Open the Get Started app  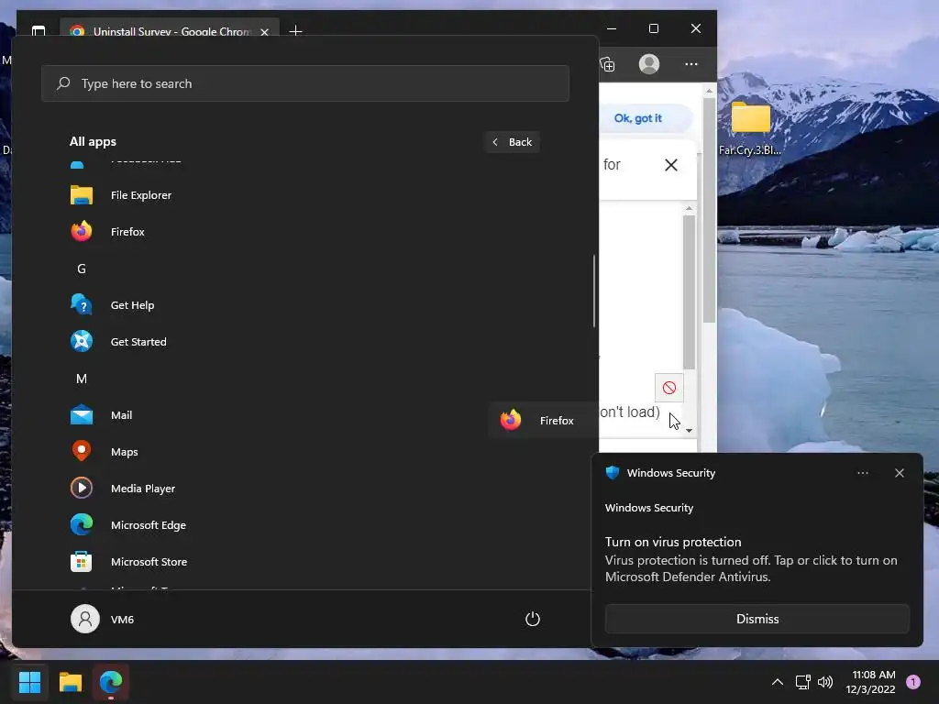[x=138, y=342]
